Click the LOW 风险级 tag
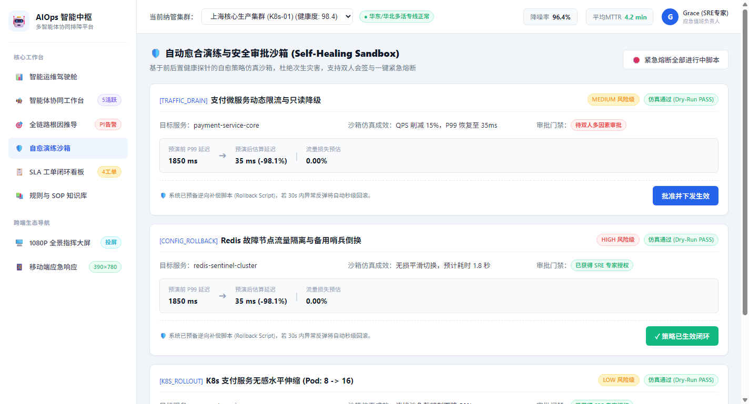The image size is (749, 404). (x=619, y=380)
